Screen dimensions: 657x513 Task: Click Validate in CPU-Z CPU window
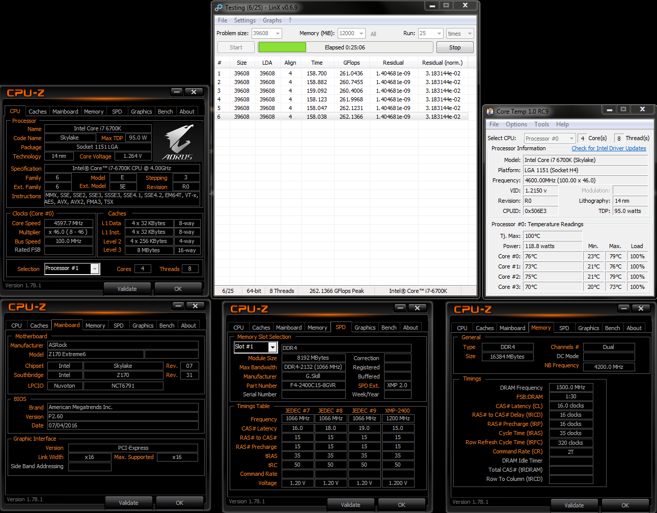point(127,289)
